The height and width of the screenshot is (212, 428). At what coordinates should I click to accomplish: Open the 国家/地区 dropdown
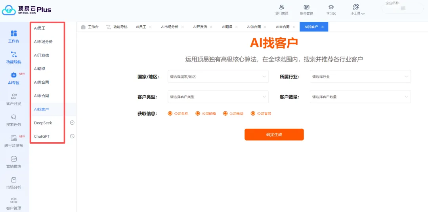click(x=218, y=77)
